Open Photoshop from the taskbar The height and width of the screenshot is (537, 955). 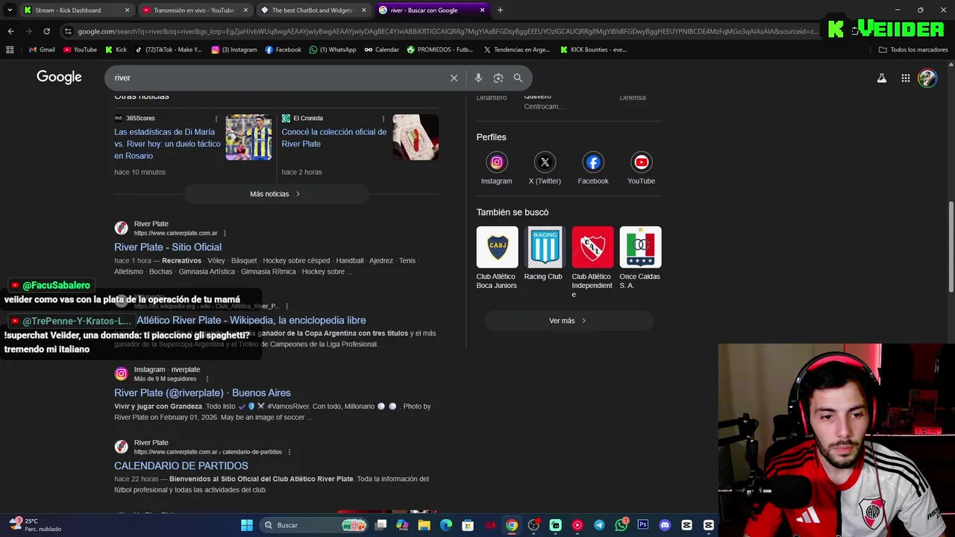pyautogui.click(x=643, y=525)
